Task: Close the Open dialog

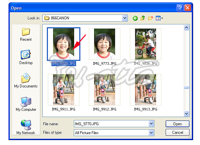Action: pyautogui.click(x=188, y=8)
